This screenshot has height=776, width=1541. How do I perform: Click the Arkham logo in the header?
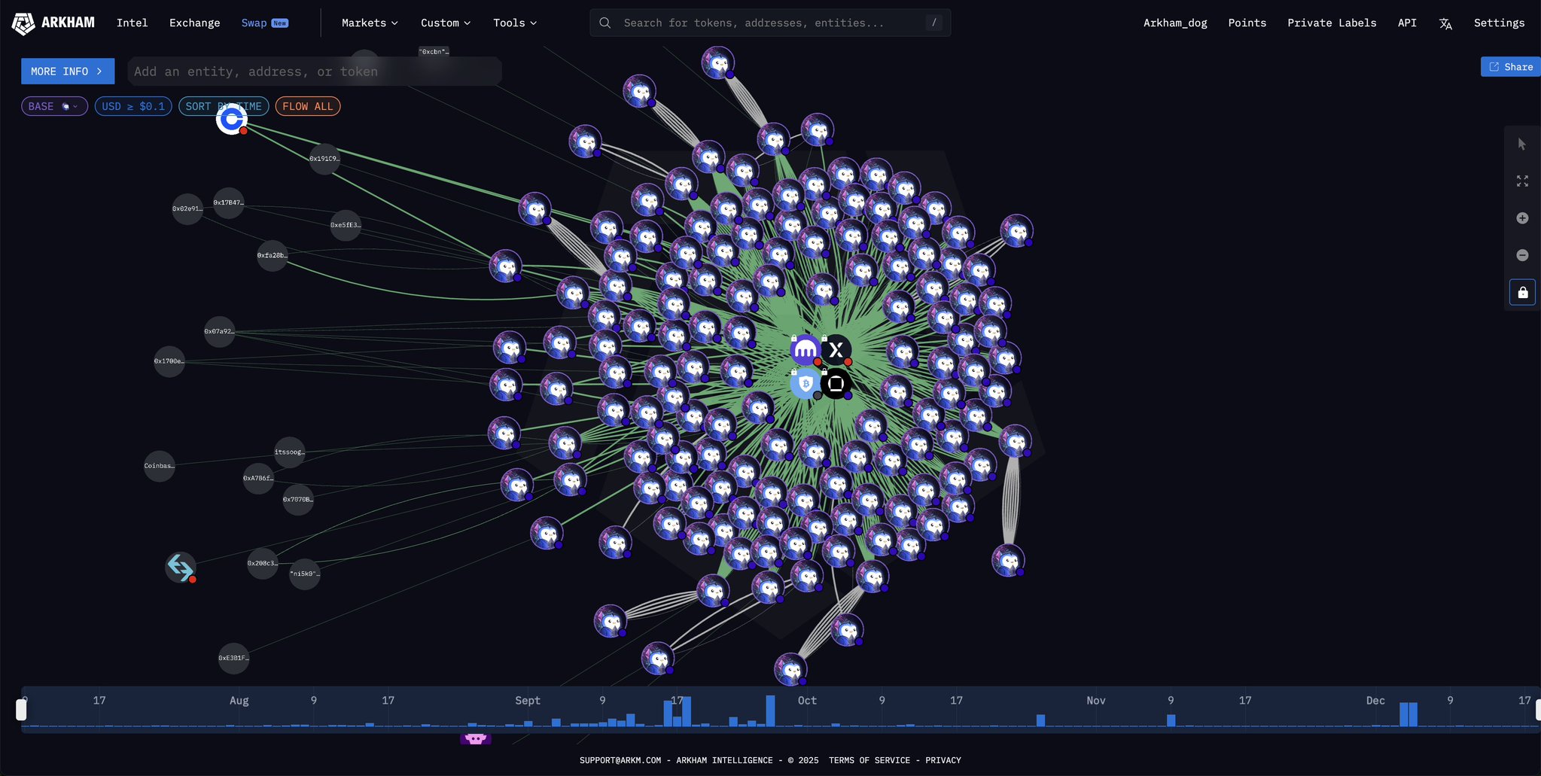(53, 23)
